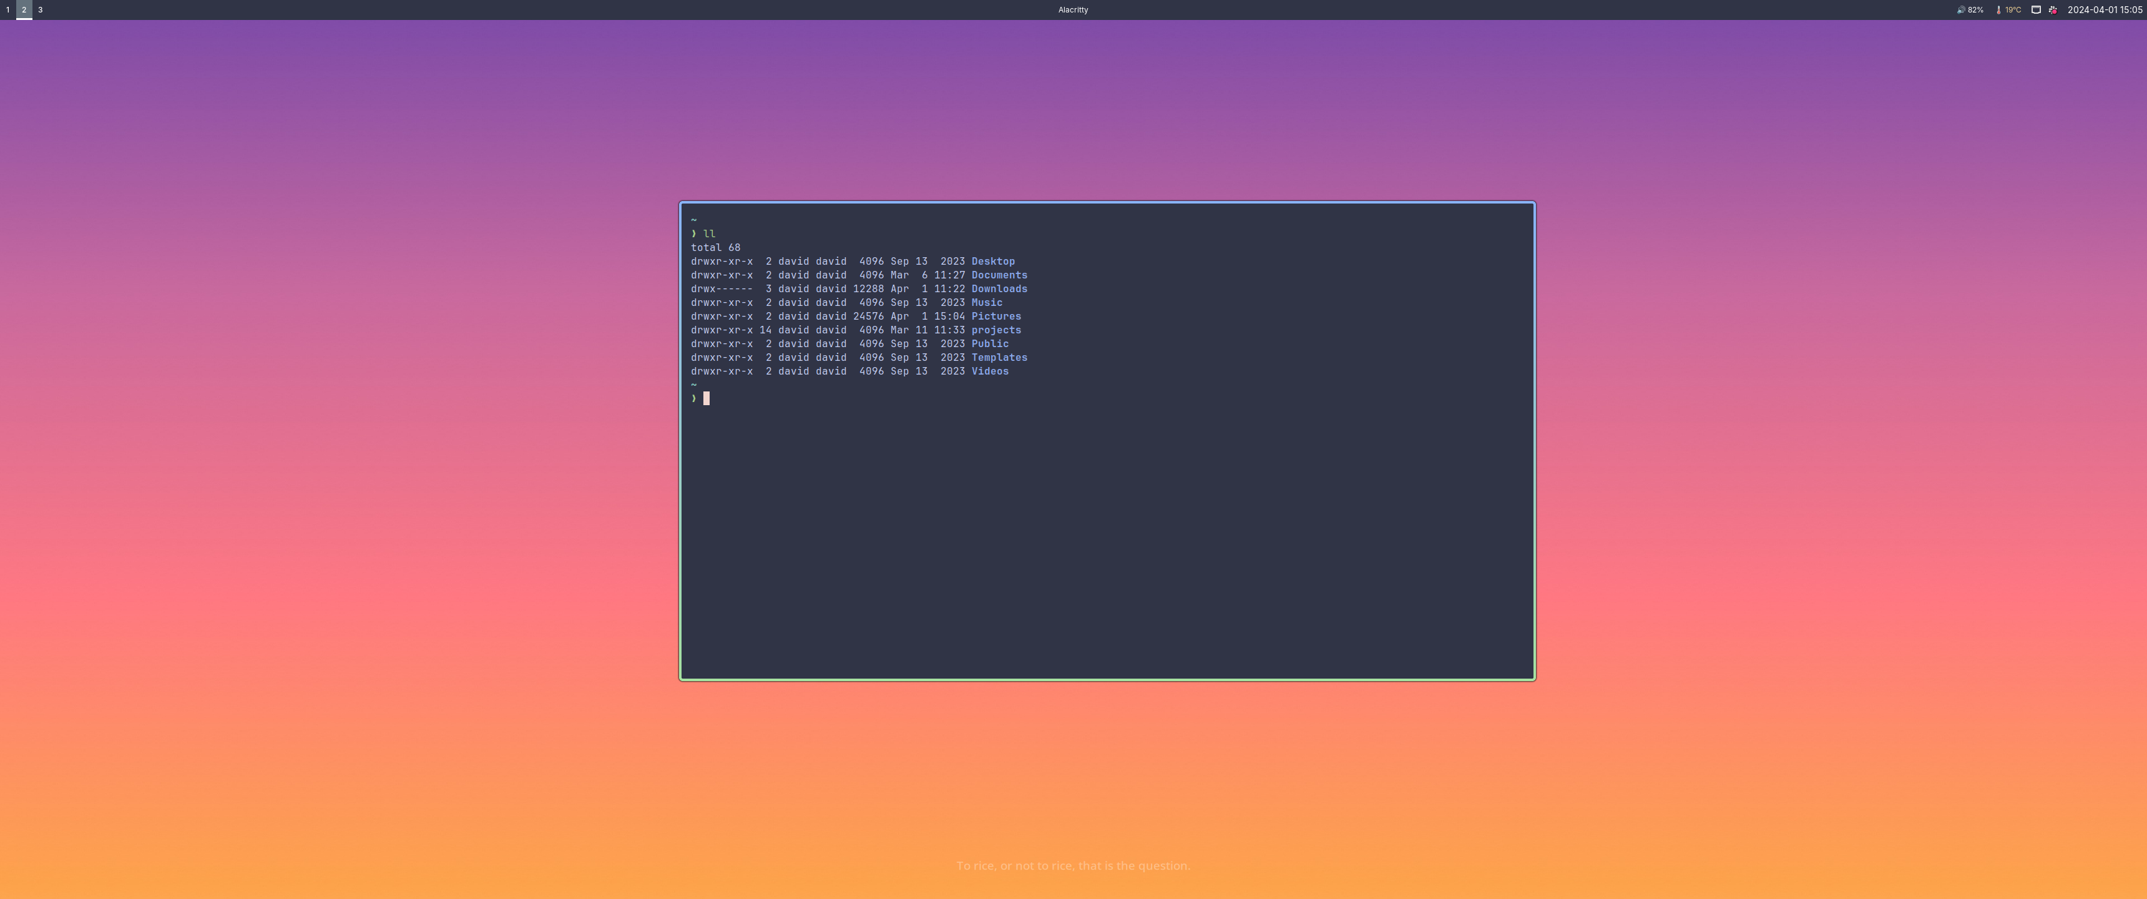The image size is (2147, 899).
Task: Click the terminal cursor at the prompt
Action: (x=706, y=399)
